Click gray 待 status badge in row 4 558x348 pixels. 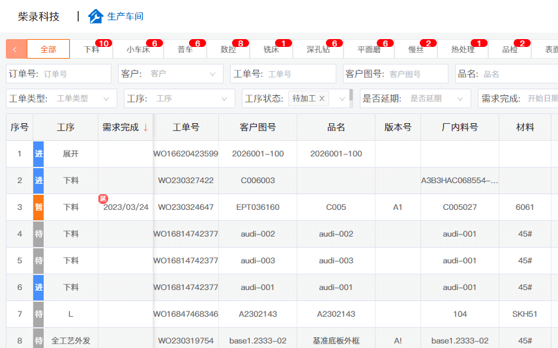38,234
